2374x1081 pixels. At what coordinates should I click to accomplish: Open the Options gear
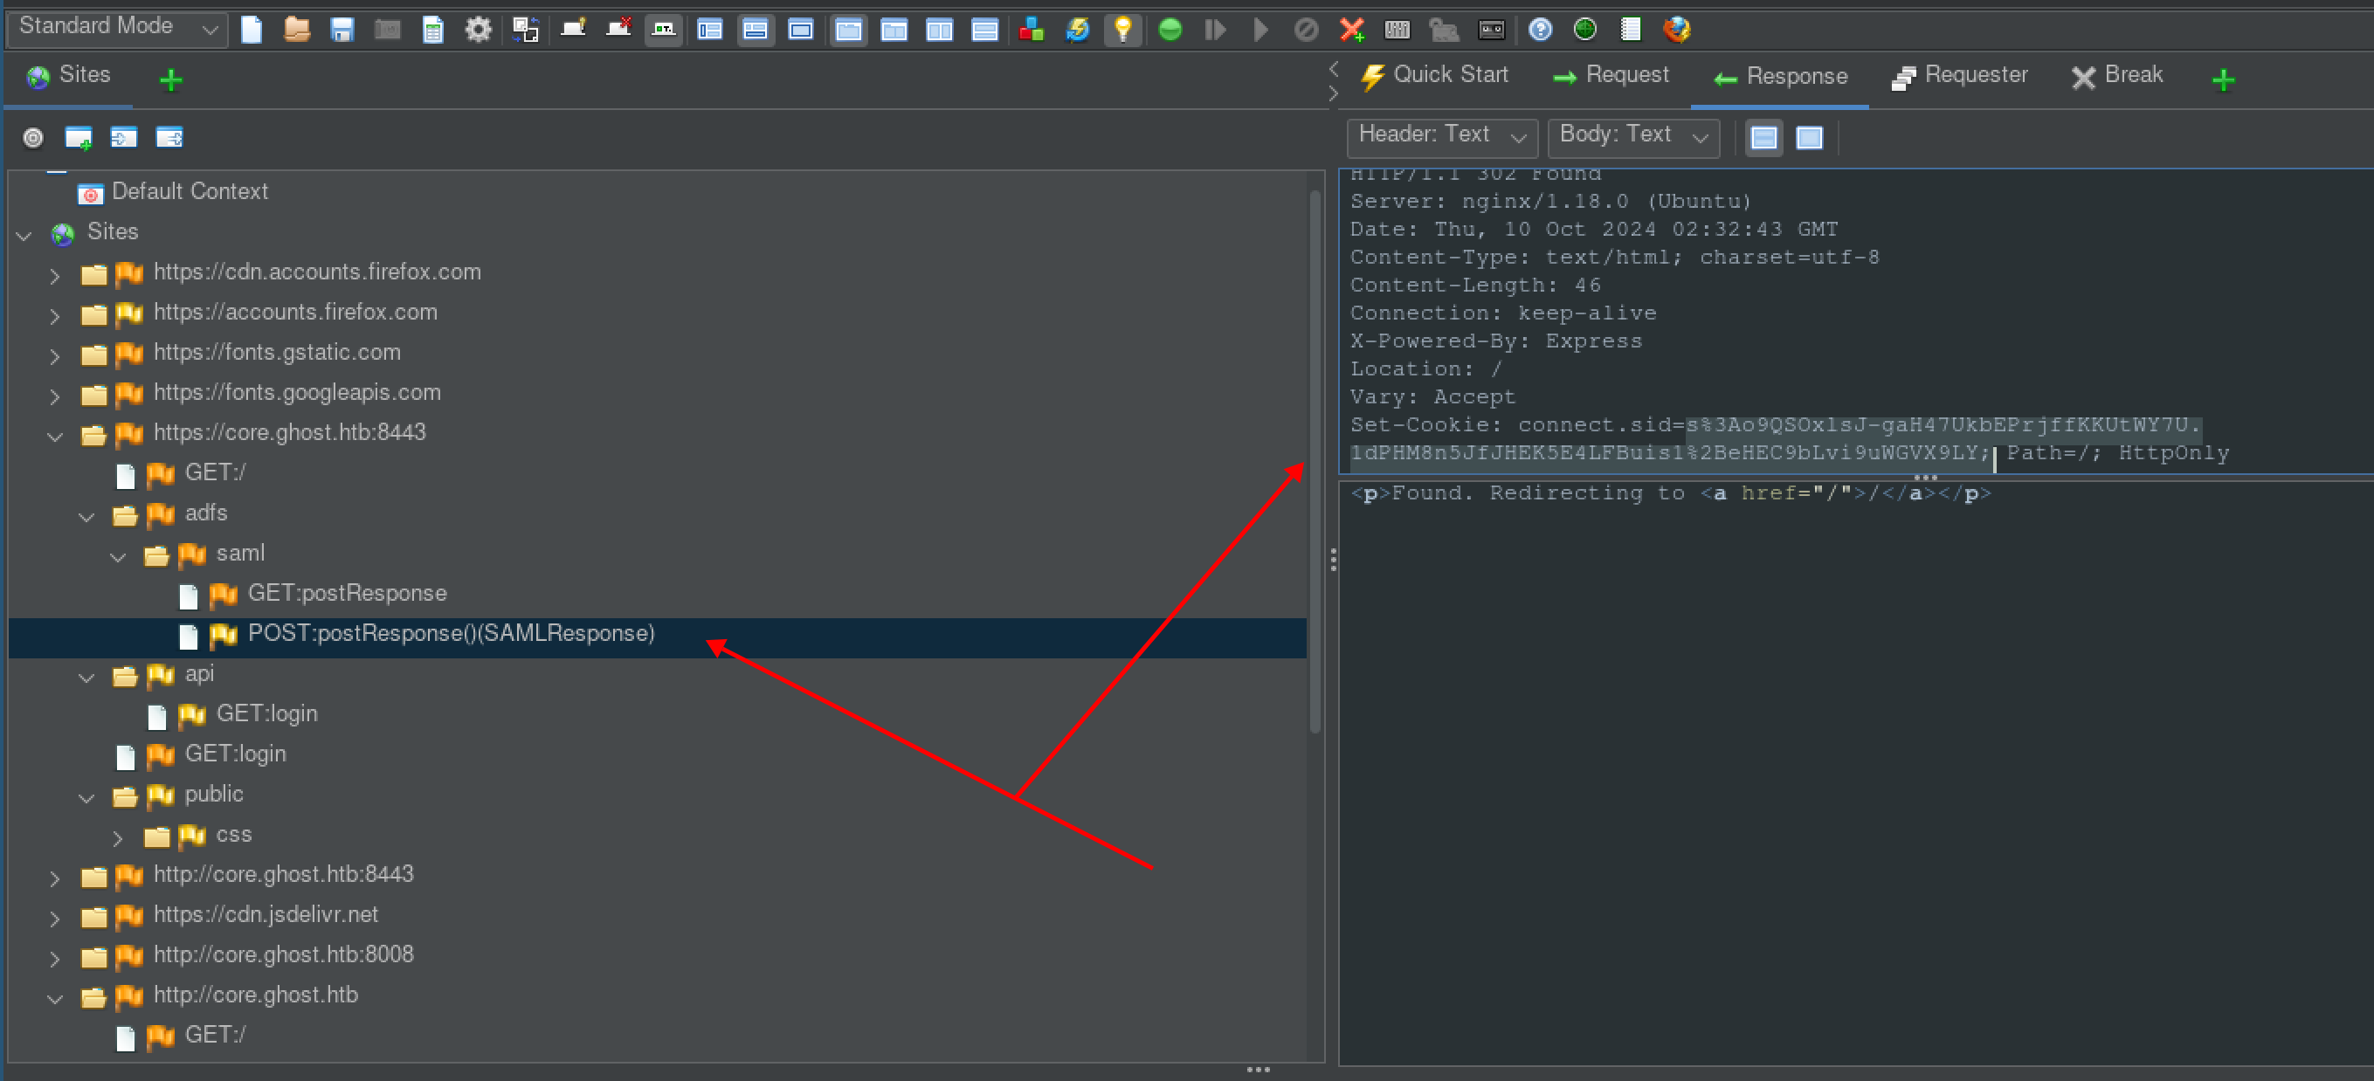[x=479, y=31]
